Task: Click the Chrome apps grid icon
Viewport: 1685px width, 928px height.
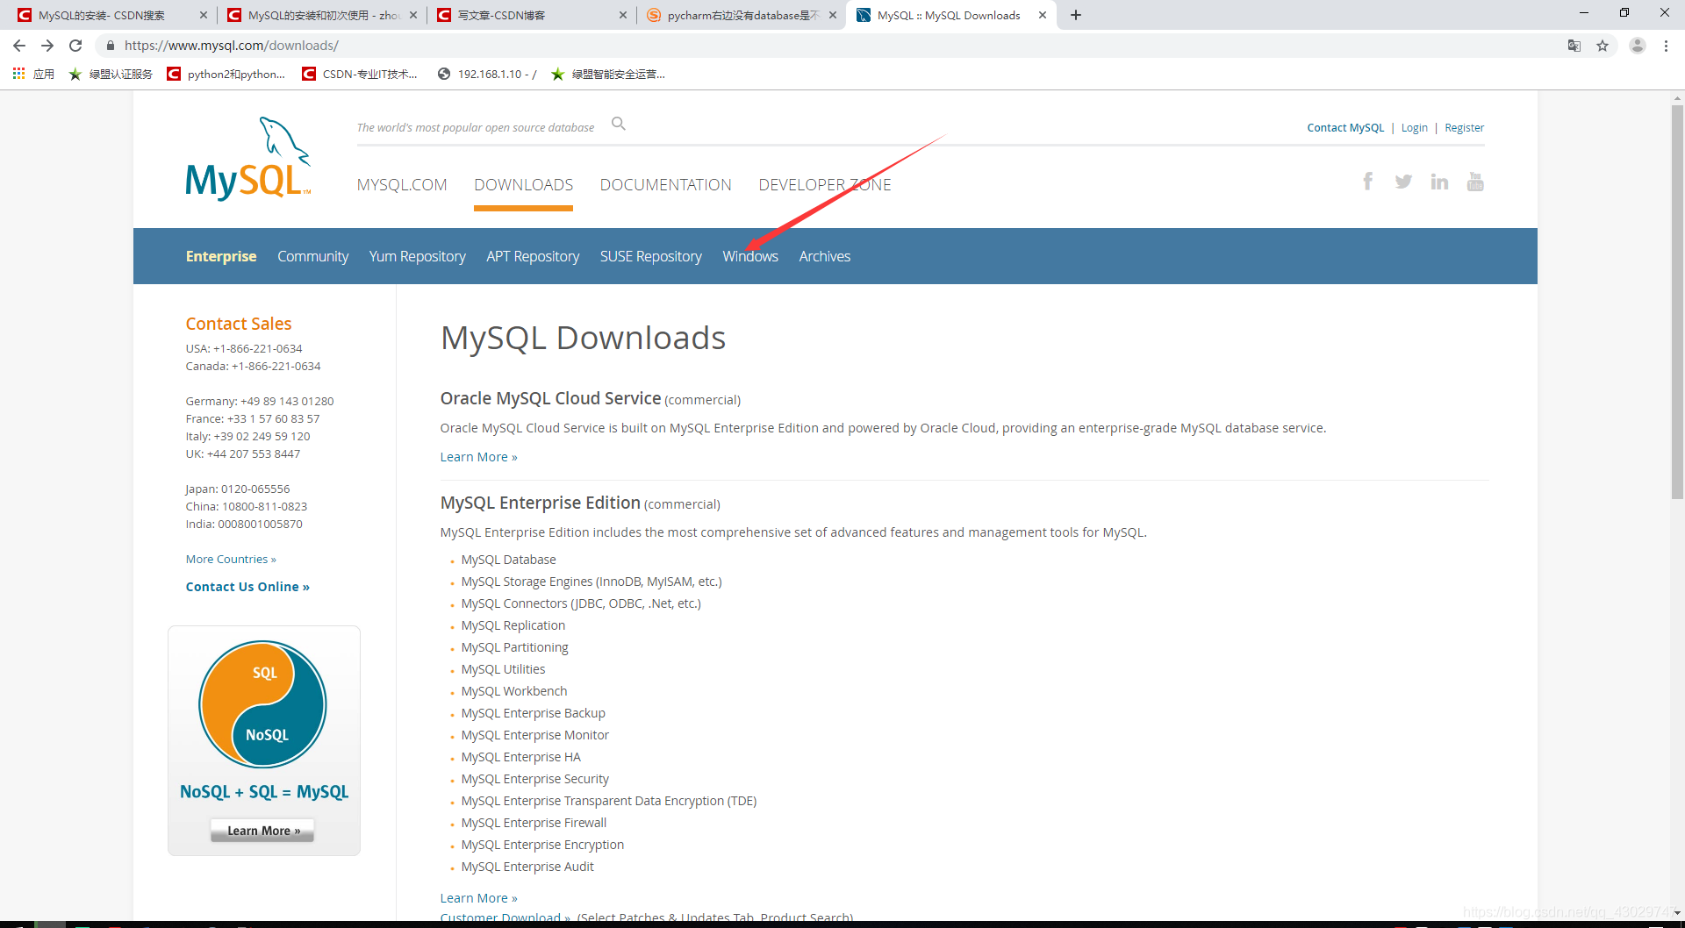Action: 18,74
